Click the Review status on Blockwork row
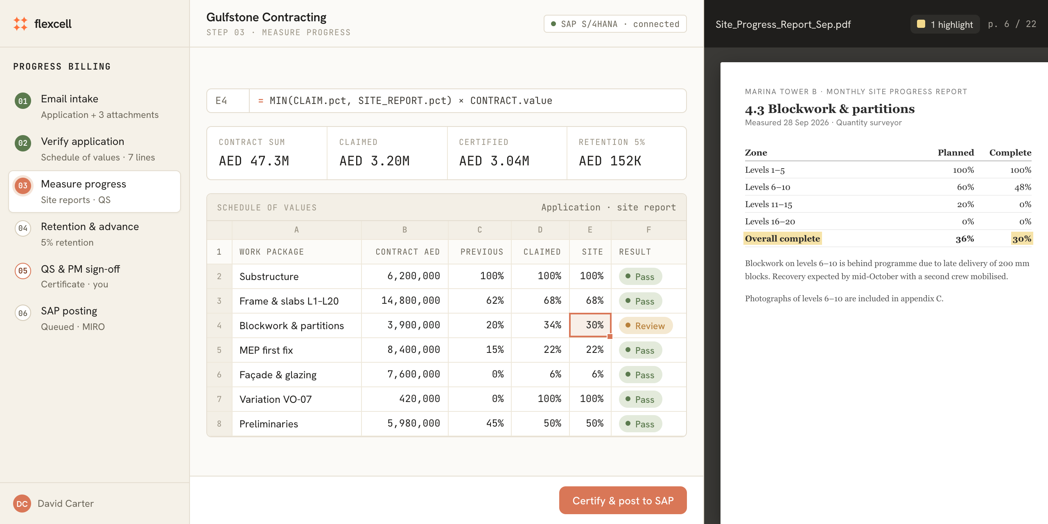1048x524 pixels. point(646,326)
